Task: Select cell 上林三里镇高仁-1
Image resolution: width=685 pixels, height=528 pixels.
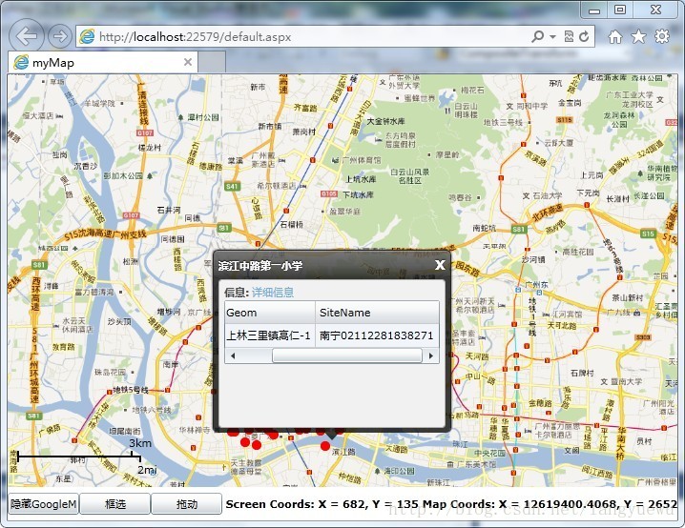Action: pyautogui.click(x=270, y=335)
